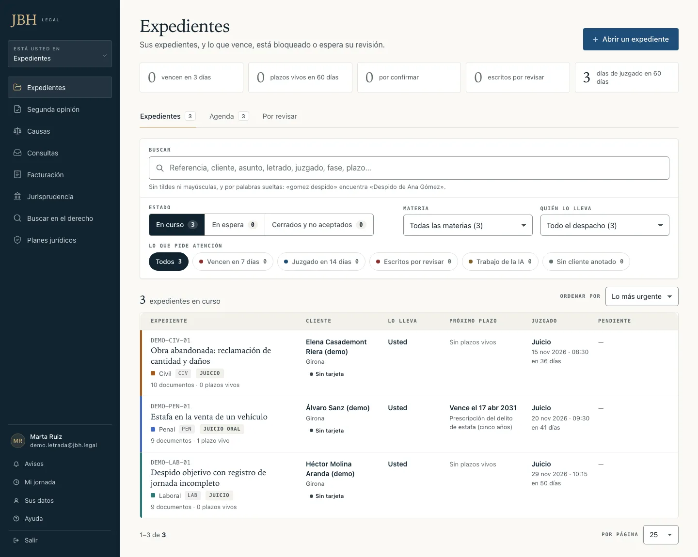Click the Consultas inbox icon
Screen dimensions: 698x557
coord(17,153)
